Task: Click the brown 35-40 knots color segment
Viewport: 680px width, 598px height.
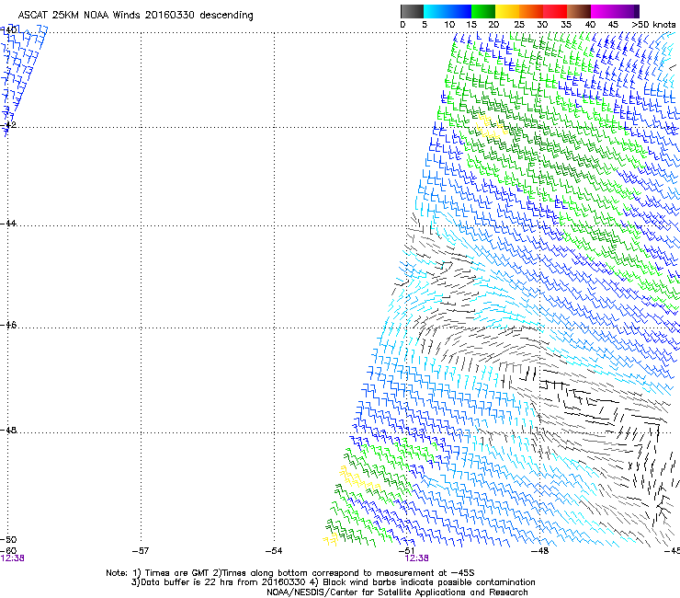Action: click(x=579, y=11)
